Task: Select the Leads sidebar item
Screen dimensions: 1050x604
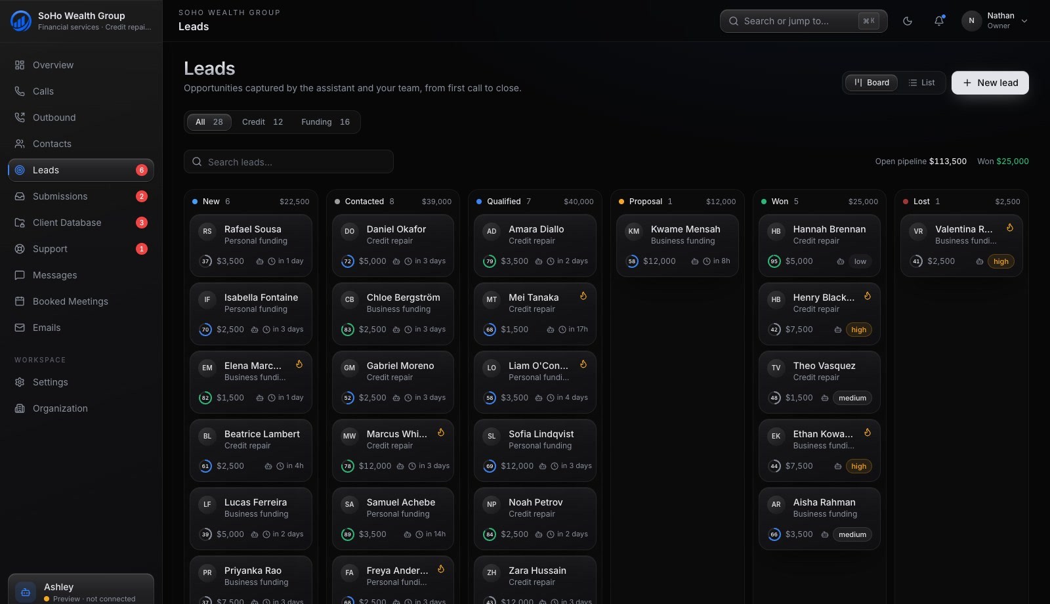Action: [x=81, y=170]
